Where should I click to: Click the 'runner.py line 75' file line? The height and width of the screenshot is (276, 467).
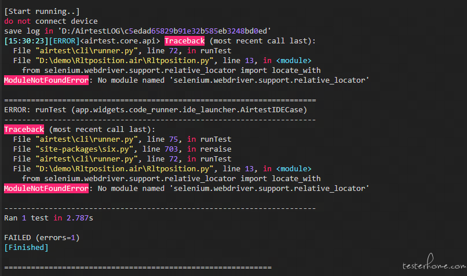pyautogui.click(x=122, y=139)
